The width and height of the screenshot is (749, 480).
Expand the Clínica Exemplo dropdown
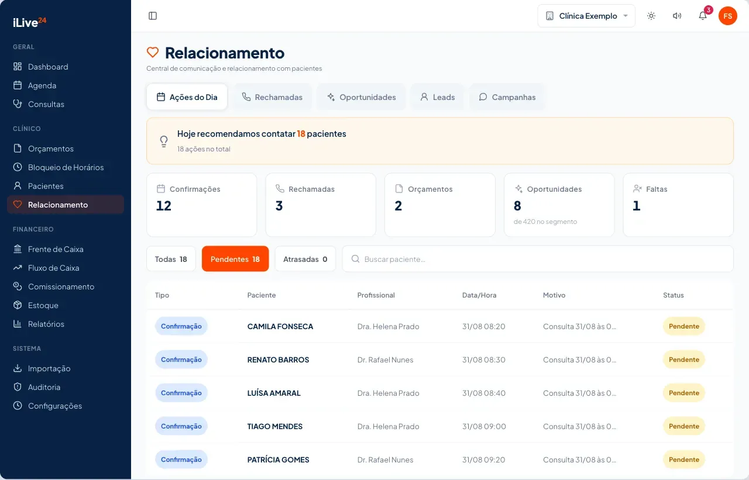(x=586, y=16)
